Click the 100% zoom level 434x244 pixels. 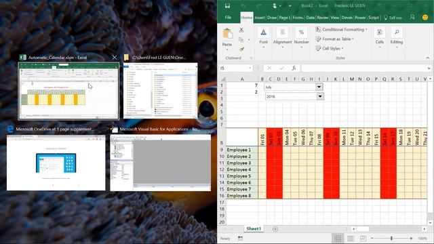[422, 238]
